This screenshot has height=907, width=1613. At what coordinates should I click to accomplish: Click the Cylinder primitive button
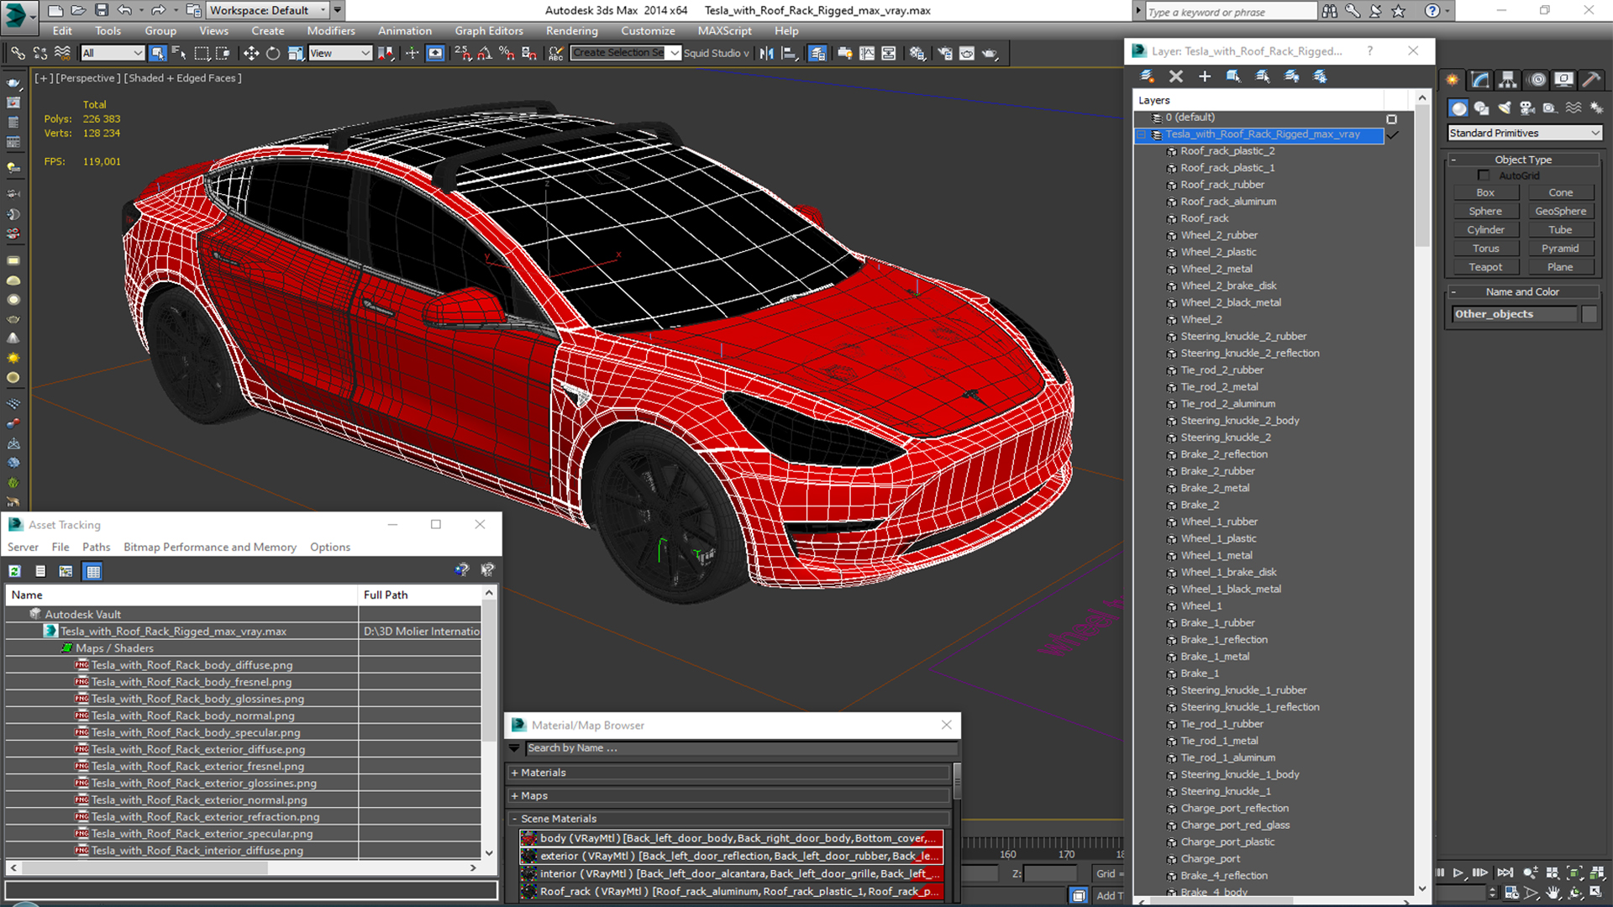[1485, 230]
